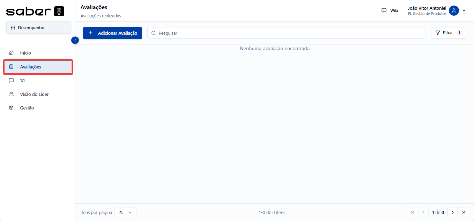Viewport: 474px width, 221px height.
Task: Click the Início home icon
Action: pos(11,53)
